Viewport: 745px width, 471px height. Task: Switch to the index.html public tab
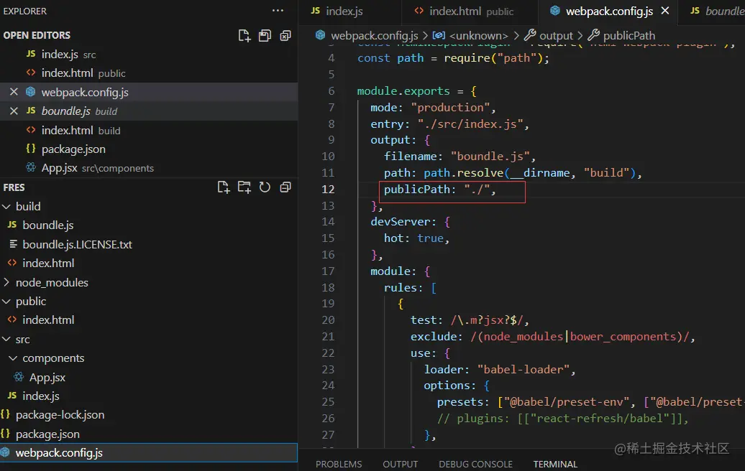pos(470,11)
